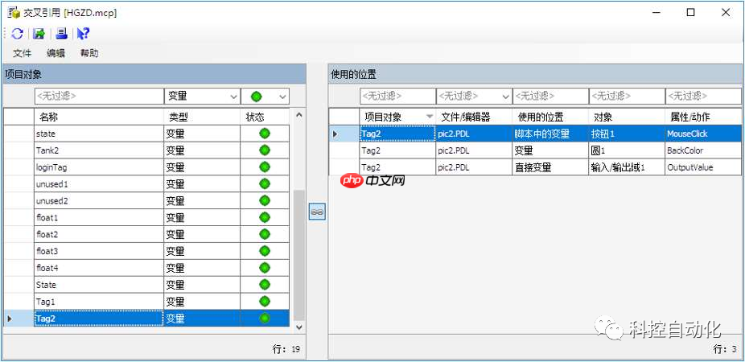Click the 文件/编辑器 column header
745x362 pixels.
[x=474, y=117]
